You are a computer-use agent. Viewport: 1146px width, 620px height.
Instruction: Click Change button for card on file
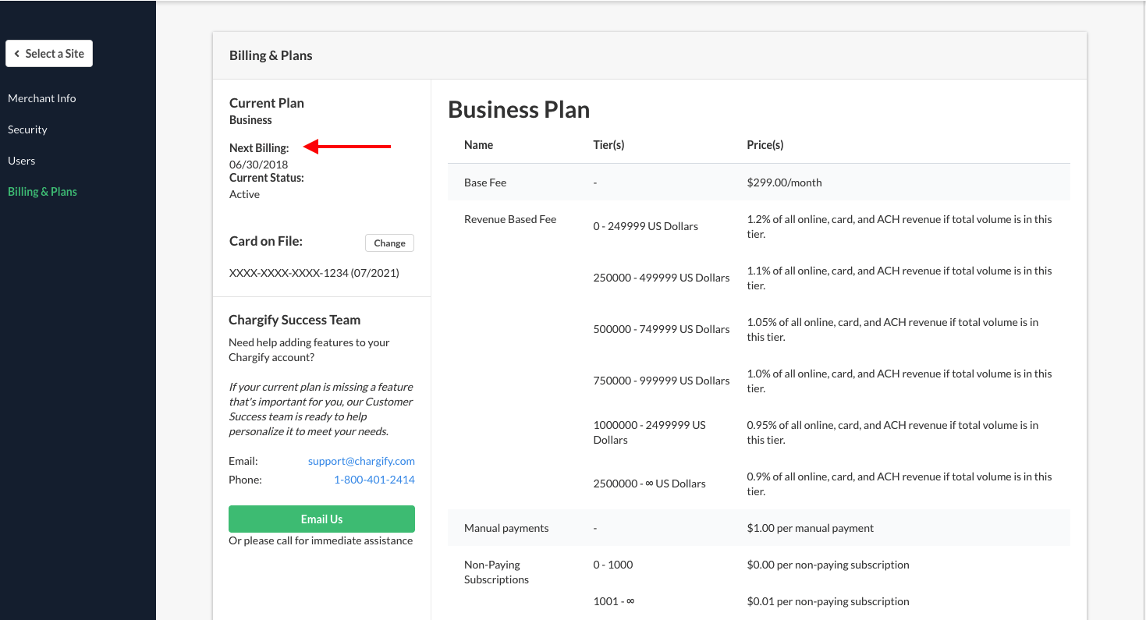(389, 243)
